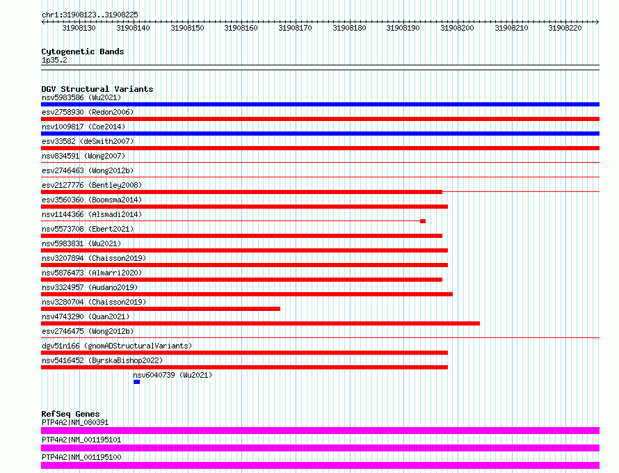Image resolution: width=619 pixels, height=473 pixels.
Task: Click ruler position 31908200
Action: pyautogui.click(x=457, y=28)
